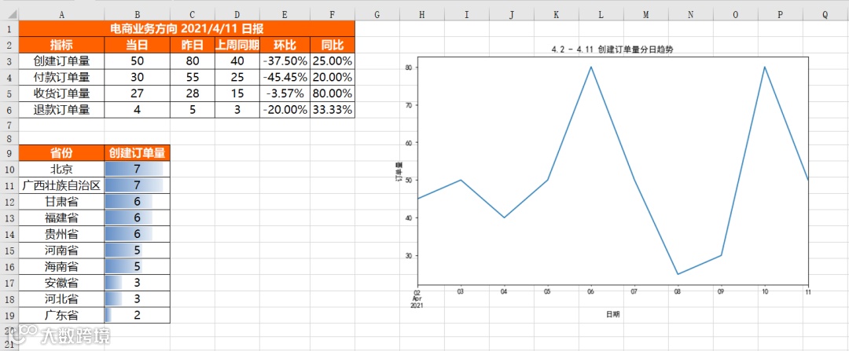Select the 退款订单量 cell
Viewport: 849px width, 351px height.
[x=62, y=110]
